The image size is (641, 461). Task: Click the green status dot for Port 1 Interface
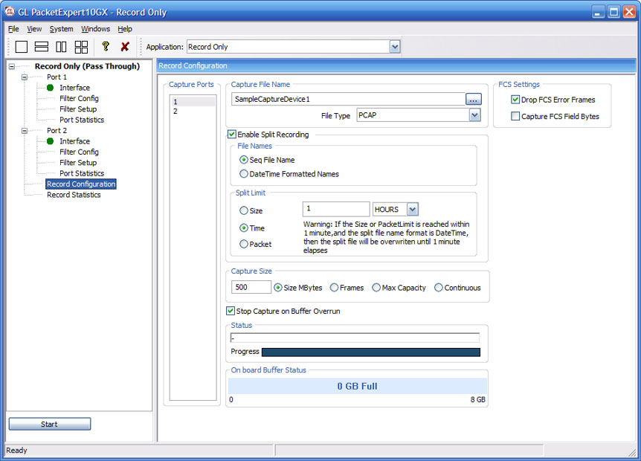pos(51,88)
